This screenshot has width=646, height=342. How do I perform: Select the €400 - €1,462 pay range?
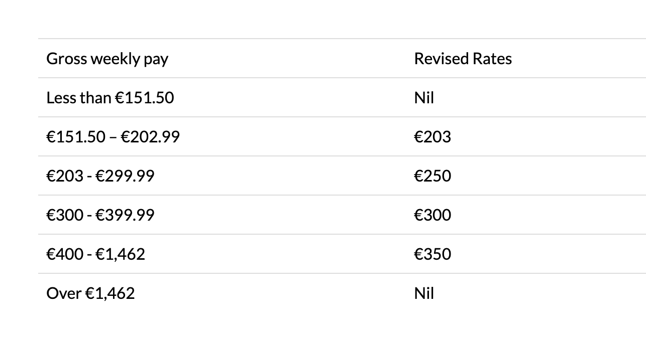tap(95, 254)
